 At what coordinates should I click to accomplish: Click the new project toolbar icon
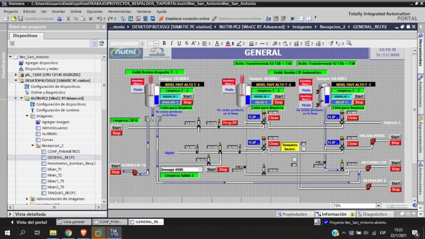click(x=7, y=19)
